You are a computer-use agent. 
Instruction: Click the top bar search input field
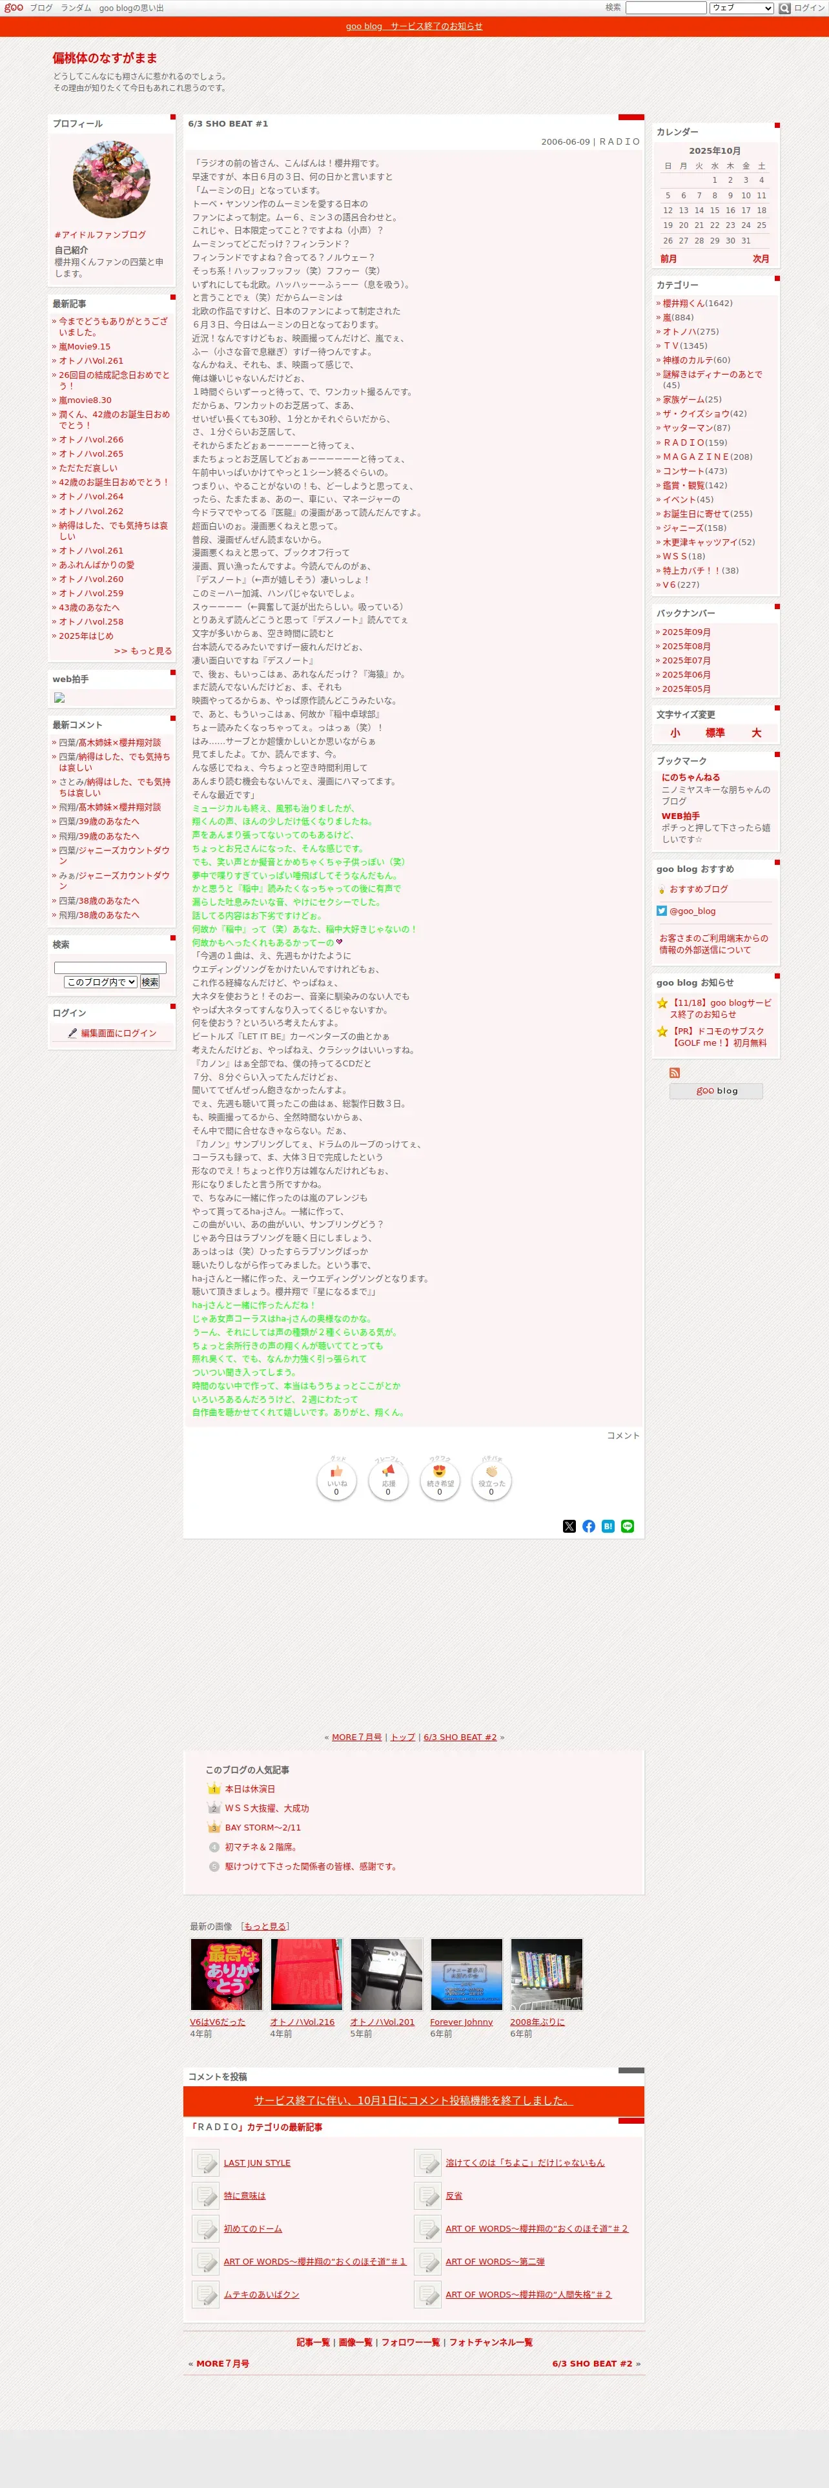(x=666, y=8)
